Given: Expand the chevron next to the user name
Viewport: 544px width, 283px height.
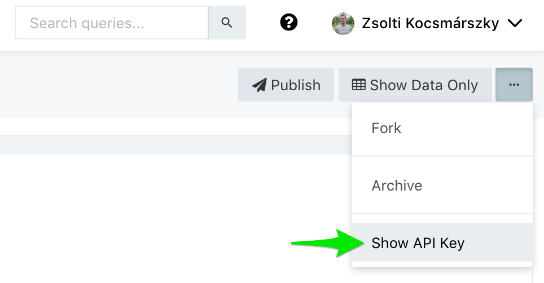Looking at the screenshot, I should tap(515, 23).
